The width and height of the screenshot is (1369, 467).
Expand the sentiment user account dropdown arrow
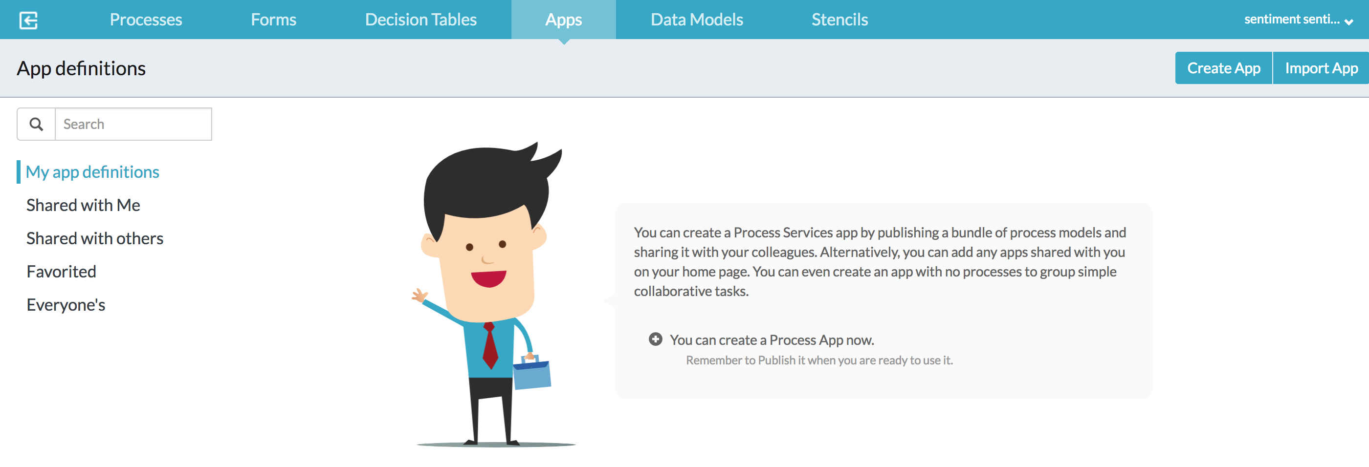point(1349,22)
